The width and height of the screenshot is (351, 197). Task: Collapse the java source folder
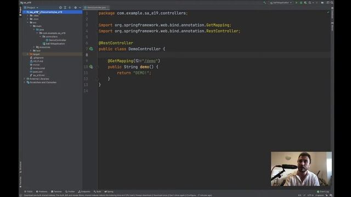pos(34,30)
